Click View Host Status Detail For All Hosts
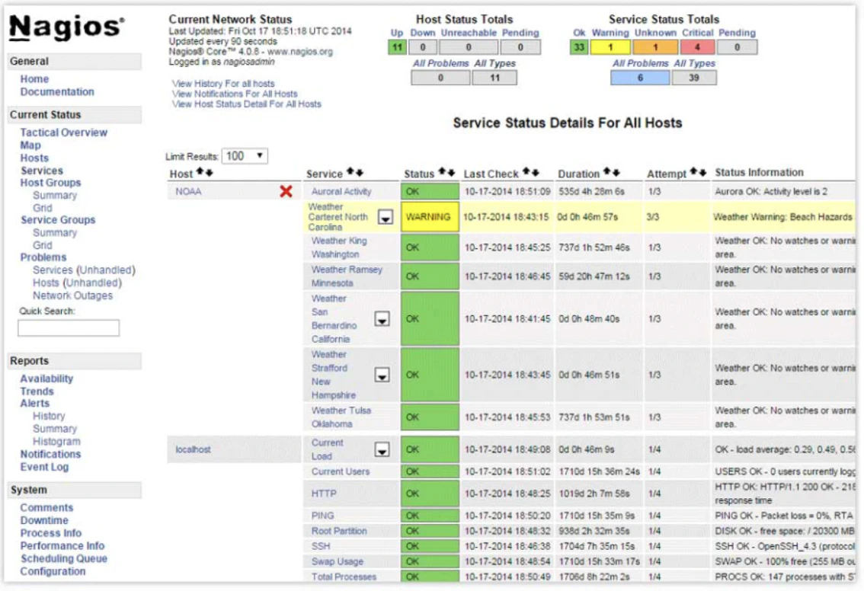The height and width of the screenshot is (591, 864). [246, 104]
